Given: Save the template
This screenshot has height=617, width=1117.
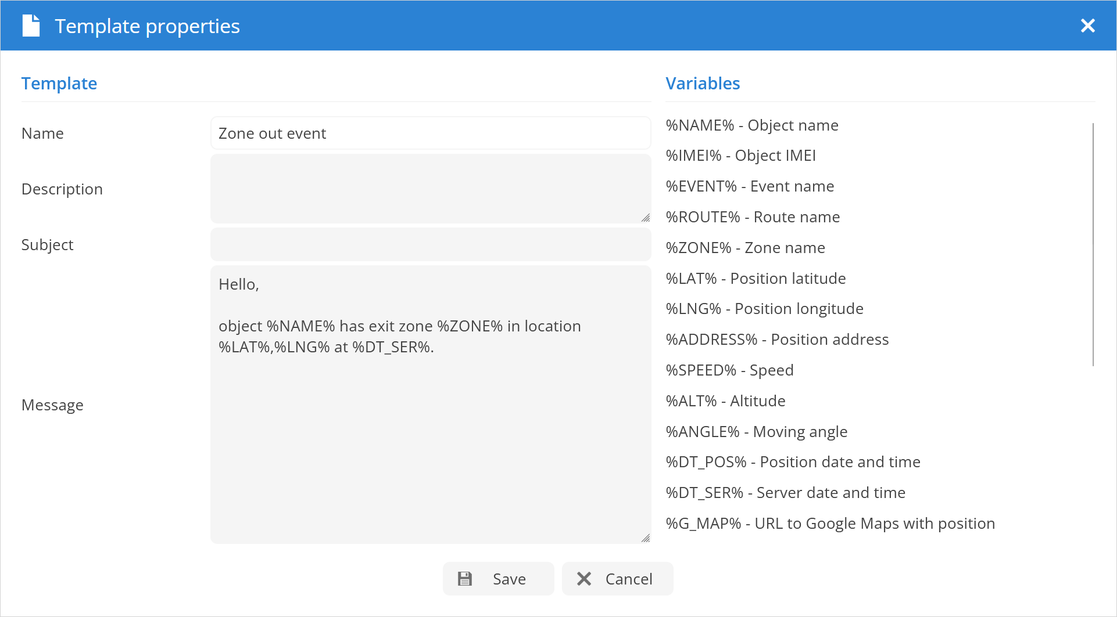Looking at the screenshot, I should (x=498, y=579).
